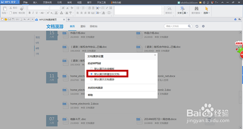Viewport: 243px width, 129px height.
Task: Click the Cut (剪切) scissors button
Action: tap(13, 8)
